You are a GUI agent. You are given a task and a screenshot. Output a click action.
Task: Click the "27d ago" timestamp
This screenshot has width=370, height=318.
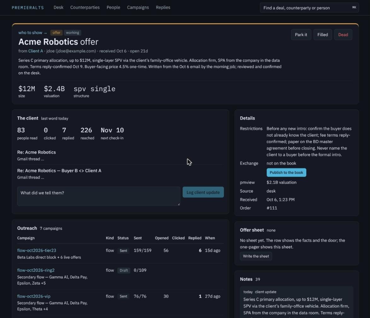[213, 296]
